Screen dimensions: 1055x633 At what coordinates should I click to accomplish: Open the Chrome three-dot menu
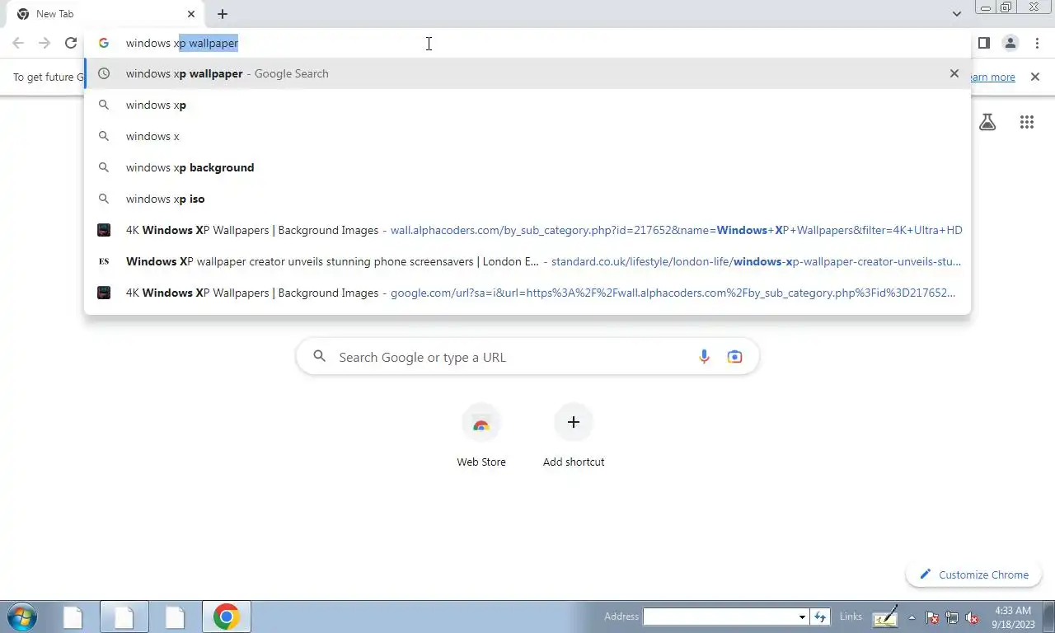tap(1037, 43)
